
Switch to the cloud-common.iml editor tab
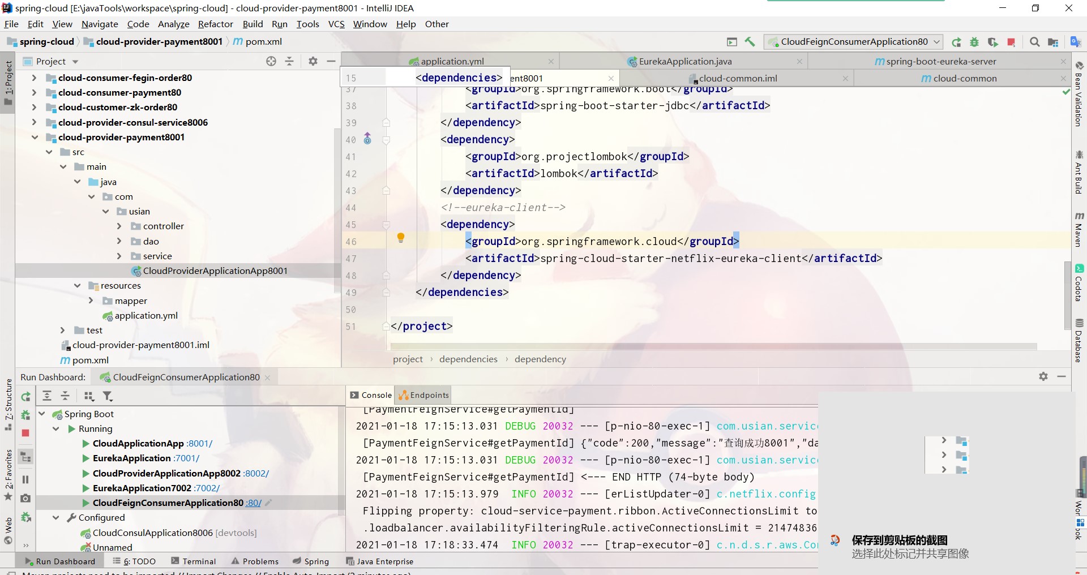pyautogui.click(x=737, y=78)
